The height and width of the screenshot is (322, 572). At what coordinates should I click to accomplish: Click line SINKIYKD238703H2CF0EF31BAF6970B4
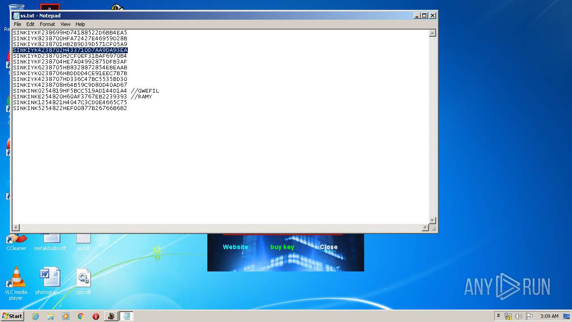pos(70,56)
